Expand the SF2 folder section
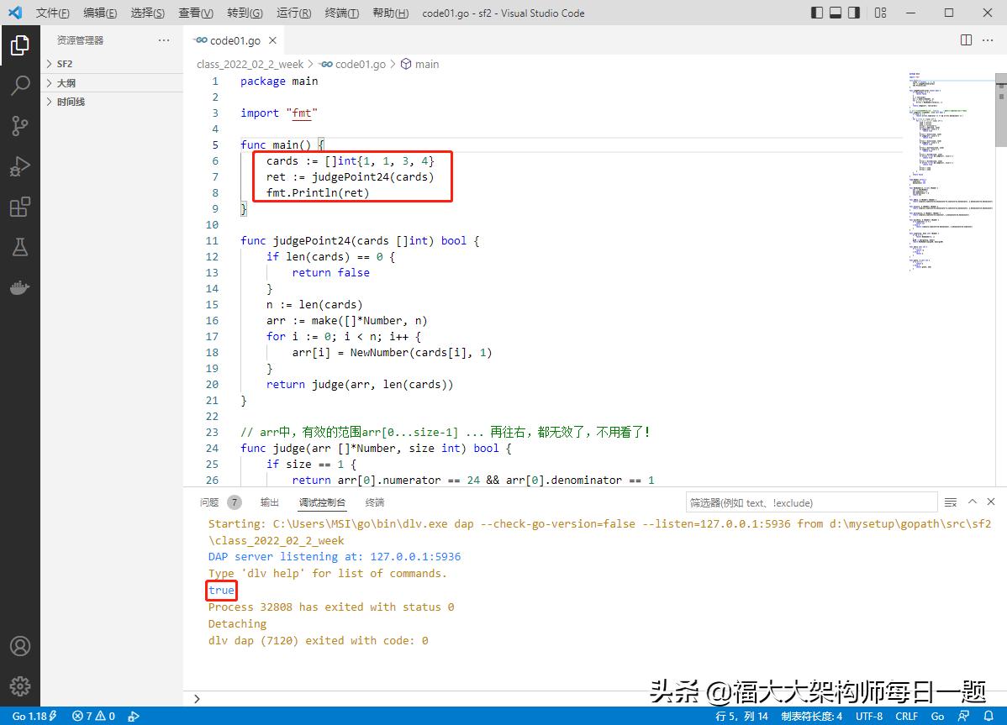Screen dimensions: 1007x725 65,64
